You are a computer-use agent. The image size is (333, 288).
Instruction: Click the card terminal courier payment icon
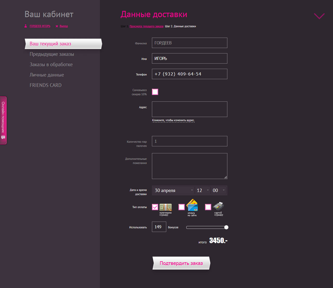coord(219,206)
